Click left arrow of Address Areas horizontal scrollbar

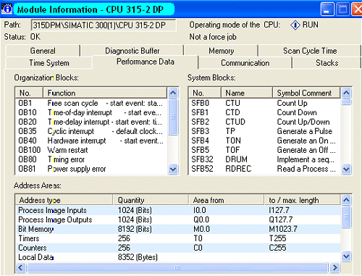click(x=20, y=267)
